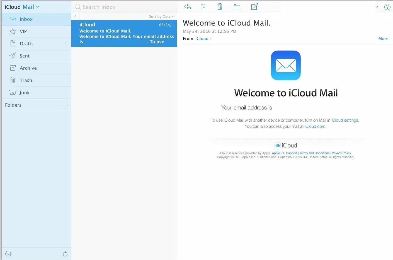Refresh mail with circular arrow icon
This screenshot has height=260, width=393.
click(x=65, y=254)
